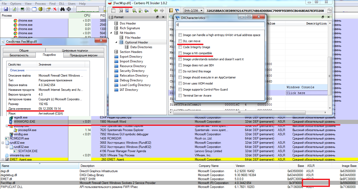Collapse the procexp.exe process tree node
The height and width of the screenshot is (189, 358).
7,126
